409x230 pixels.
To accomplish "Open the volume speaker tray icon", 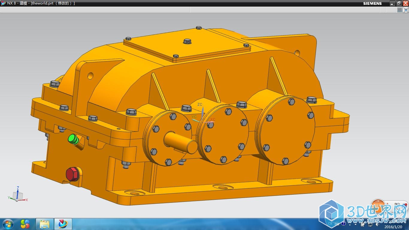I will 377,224.
